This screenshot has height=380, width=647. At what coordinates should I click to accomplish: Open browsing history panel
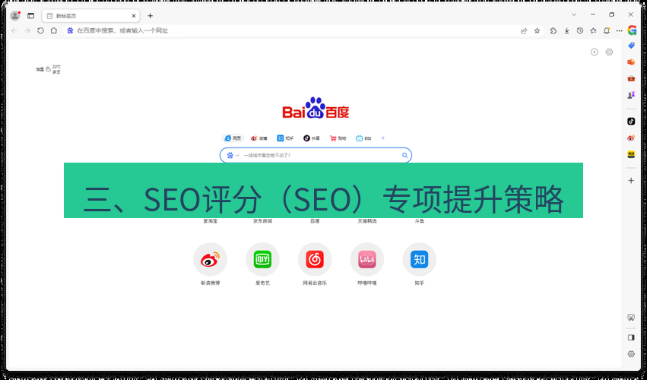[x=580, y=30]
